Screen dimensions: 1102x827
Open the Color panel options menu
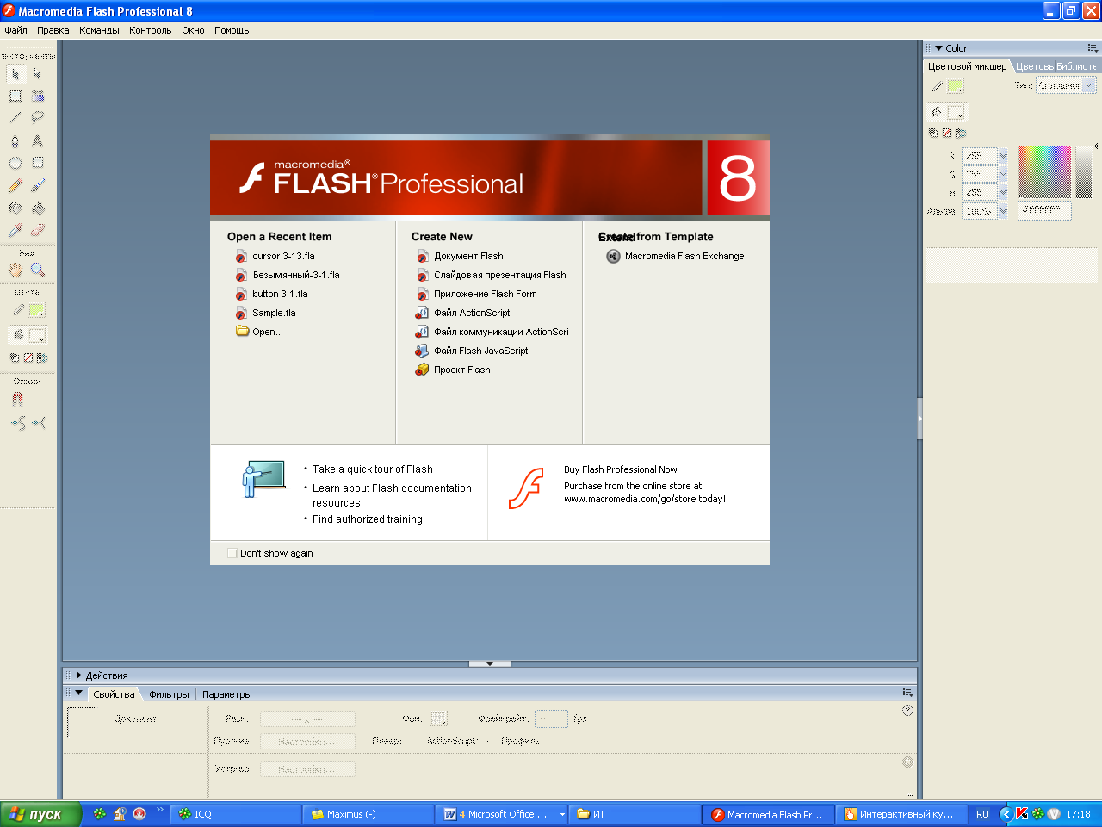(x=1093, y=48)
